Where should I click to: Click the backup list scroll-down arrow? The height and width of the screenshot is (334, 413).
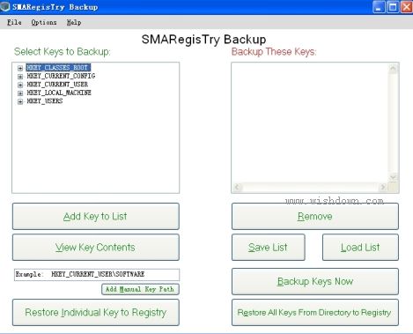tap(393, 177)
